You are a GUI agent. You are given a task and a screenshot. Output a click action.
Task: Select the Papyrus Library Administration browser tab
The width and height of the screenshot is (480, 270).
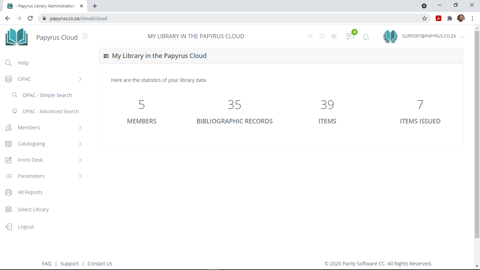tap(45, 6)
